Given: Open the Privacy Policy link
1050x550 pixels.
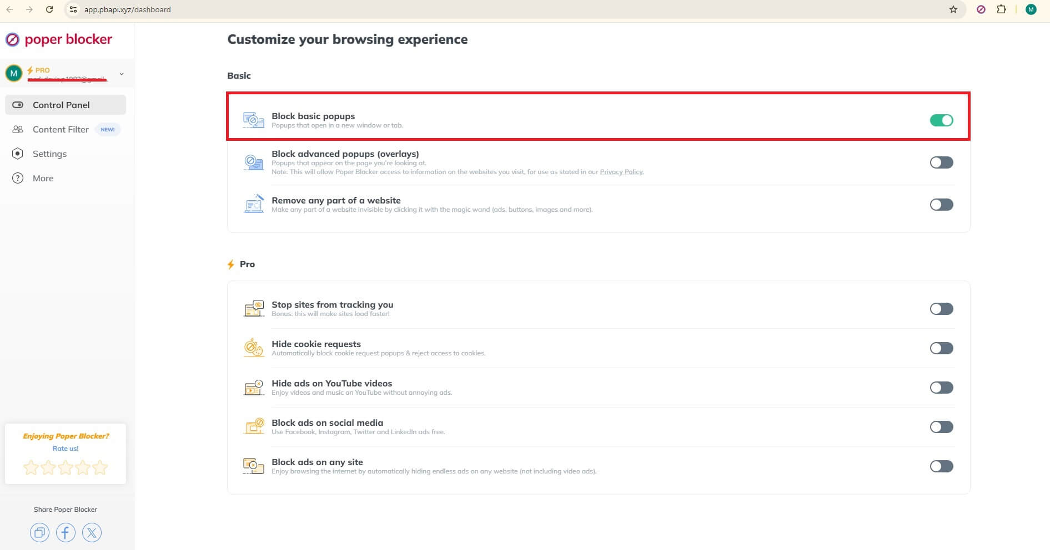Looking at the screenshot, I should coord(621,172).
